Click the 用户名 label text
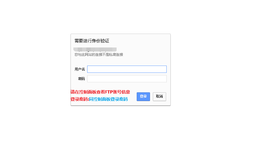266x143 pixels. tap(80, 69)
